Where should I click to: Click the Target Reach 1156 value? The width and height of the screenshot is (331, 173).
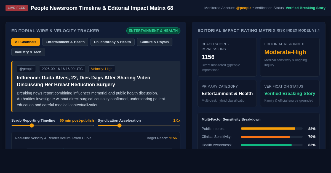tap(173, 138)
